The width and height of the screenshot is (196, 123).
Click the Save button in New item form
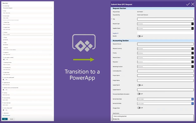tap(5, 119)
